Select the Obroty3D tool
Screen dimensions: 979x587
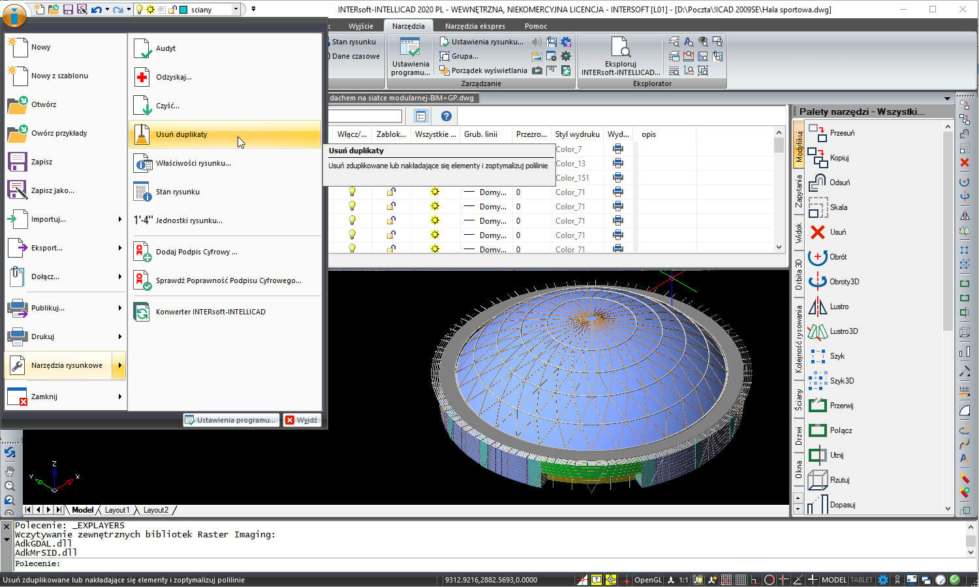click(x=834, y=282)
